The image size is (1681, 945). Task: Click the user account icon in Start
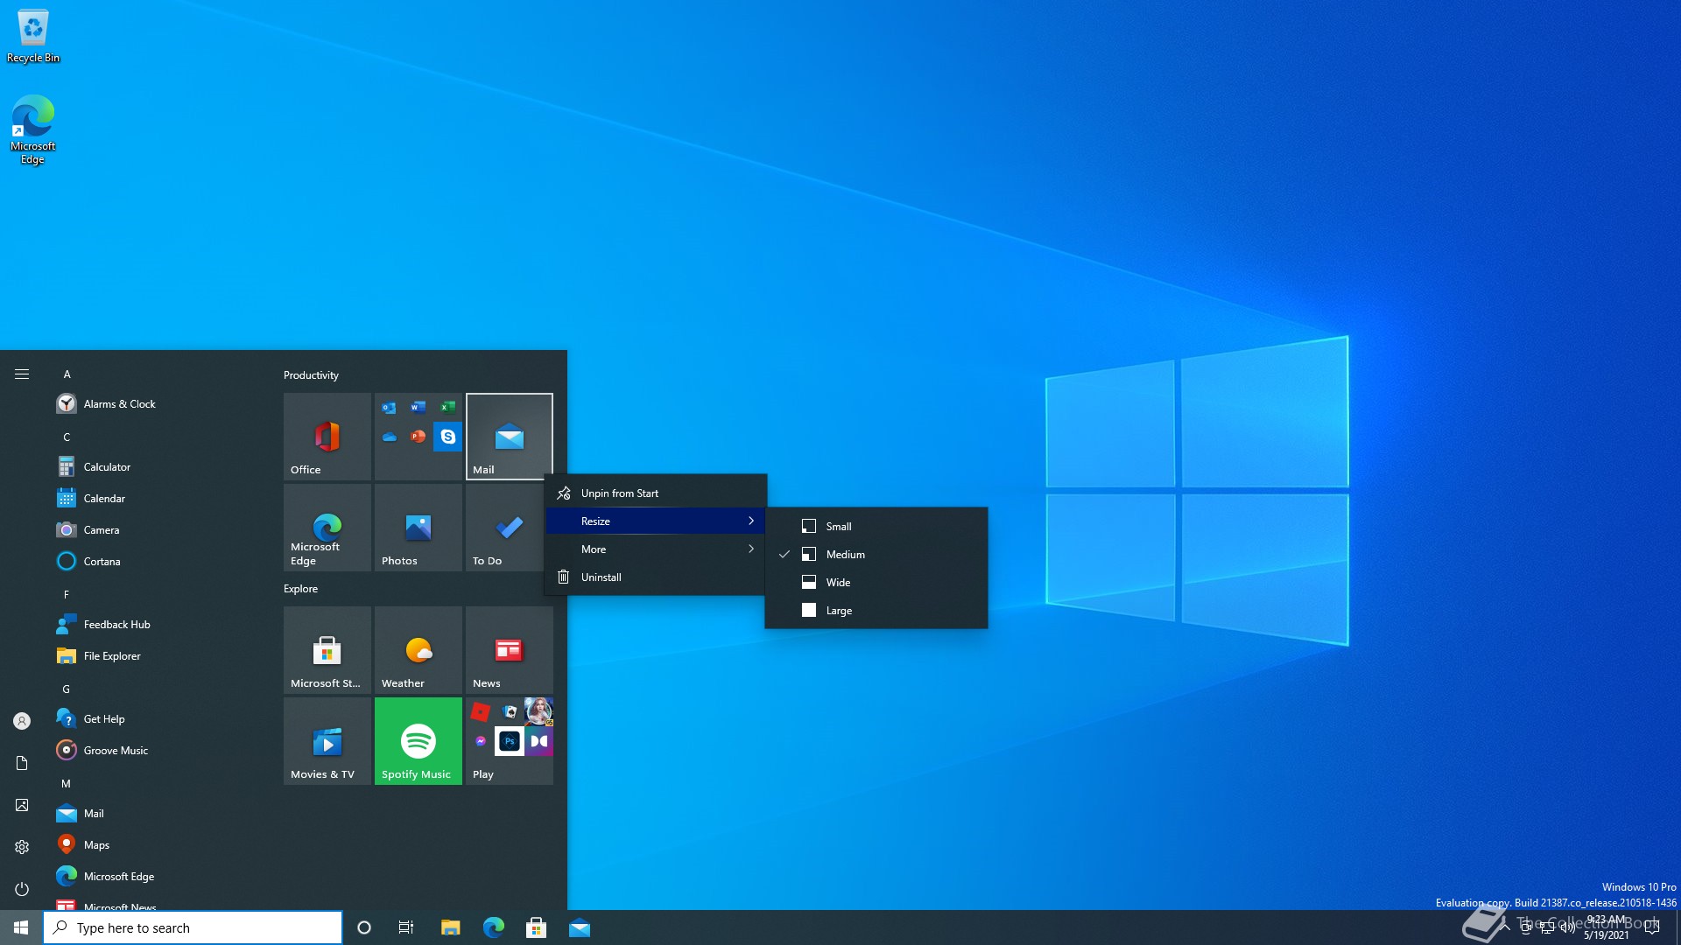[22, 721]
